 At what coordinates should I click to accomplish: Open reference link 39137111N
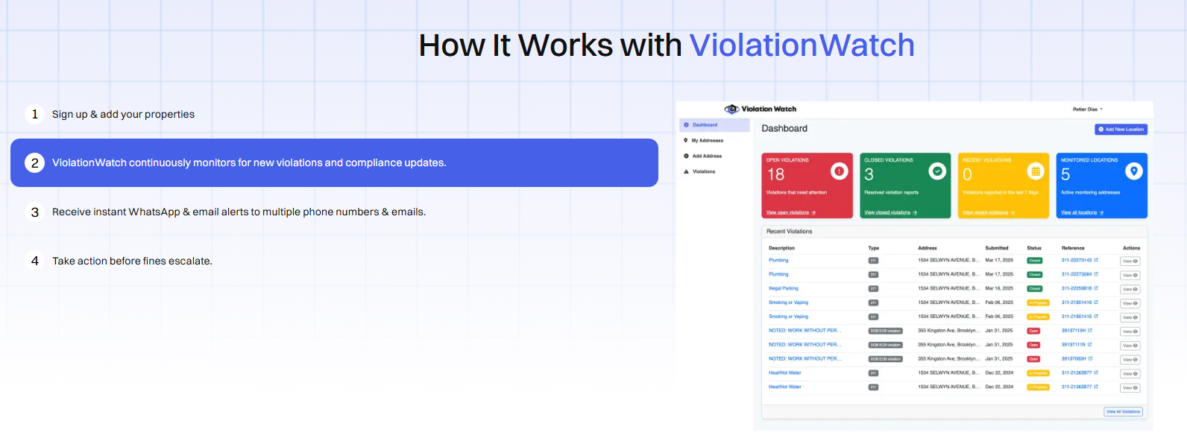click(1074, 344)
